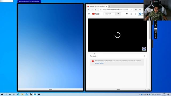Open the Edge Favorites list icon

click(x=136, y=10)
